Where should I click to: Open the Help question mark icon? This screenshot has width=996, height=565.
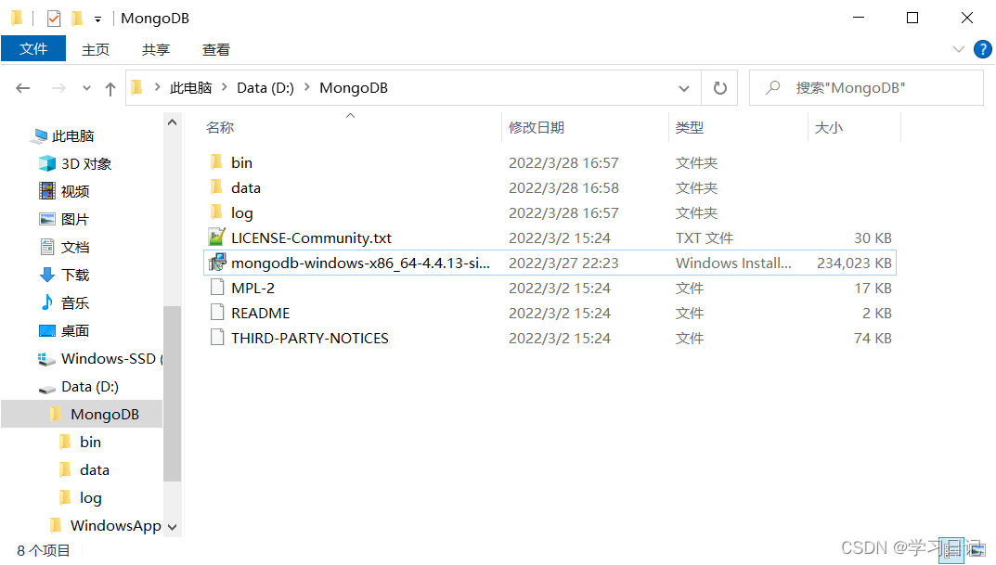click(x=983, y=49)
